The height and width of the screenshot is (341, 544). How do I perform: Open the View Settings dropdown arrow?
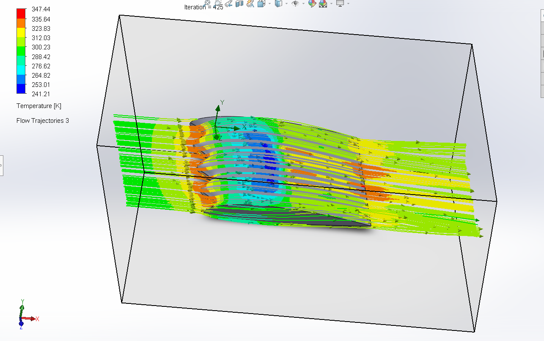pyautogui.click(x=348, y=3)
